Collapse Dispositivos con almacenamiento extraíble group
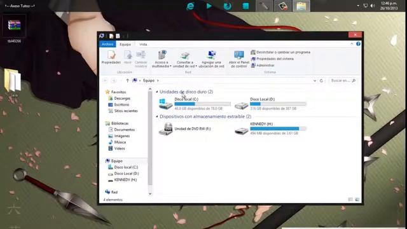Image resolution: width=407 pixels, height=229 pixels. pos(157,116)
